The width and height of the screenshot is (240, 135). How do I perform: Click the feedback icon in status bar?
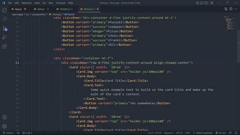pyautogui.click(x=230, y=133)
